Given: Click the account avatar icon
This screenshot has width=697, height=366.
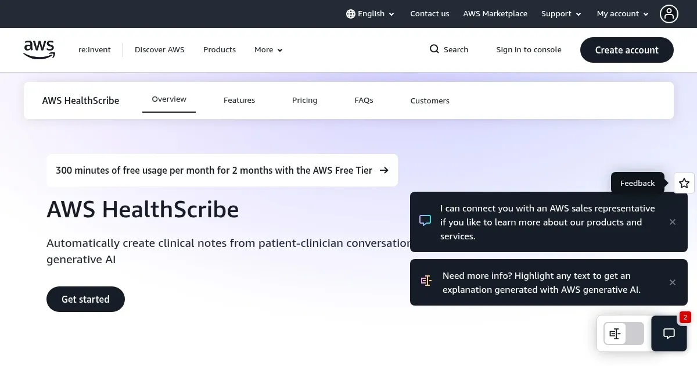Looking at the screenshot, I should click(x=669, y=13).
